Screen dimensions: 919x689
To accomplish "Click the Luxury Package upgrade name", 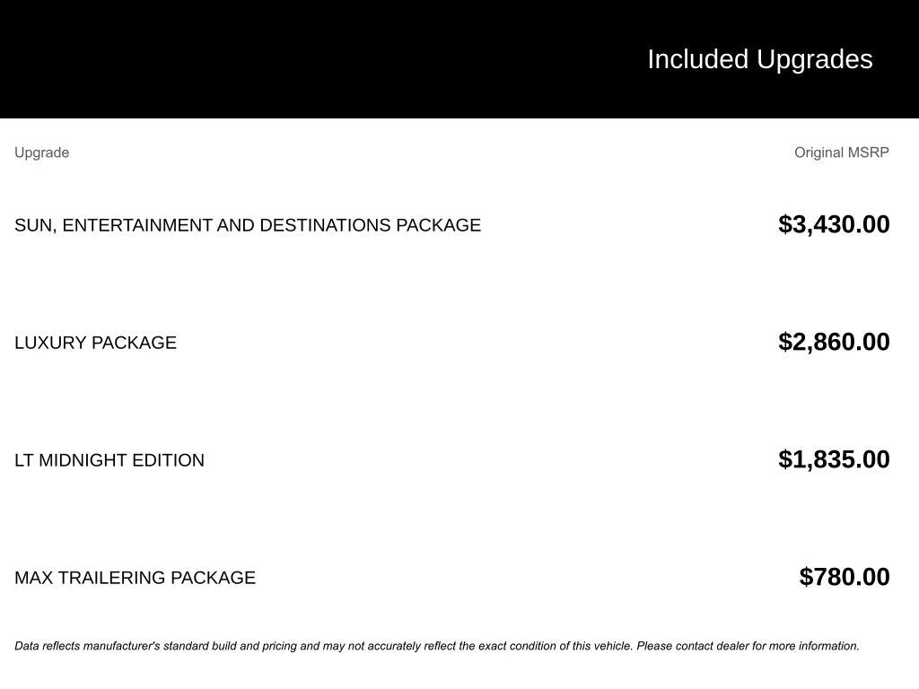I will tap(95, 343).
